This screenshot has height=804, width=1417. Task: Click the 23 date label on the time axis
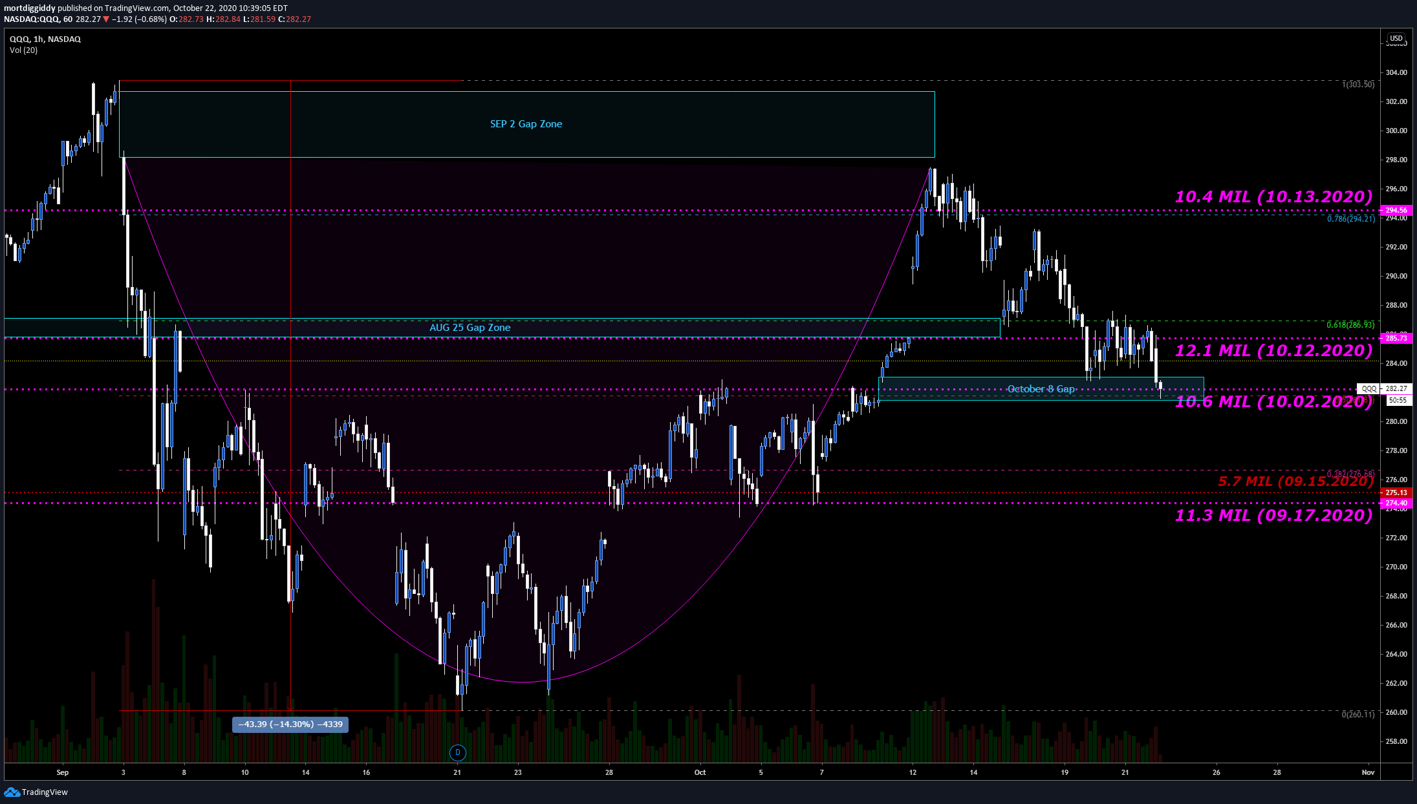coord(518,772)
